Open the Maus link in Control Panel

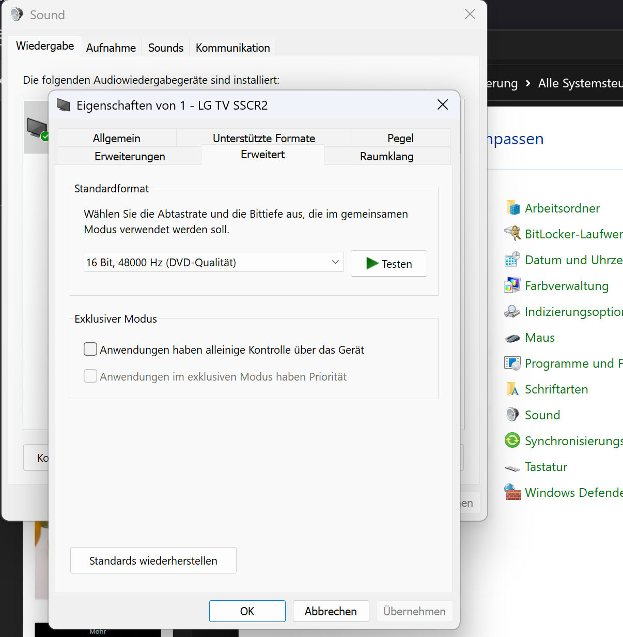coord(540,338)
